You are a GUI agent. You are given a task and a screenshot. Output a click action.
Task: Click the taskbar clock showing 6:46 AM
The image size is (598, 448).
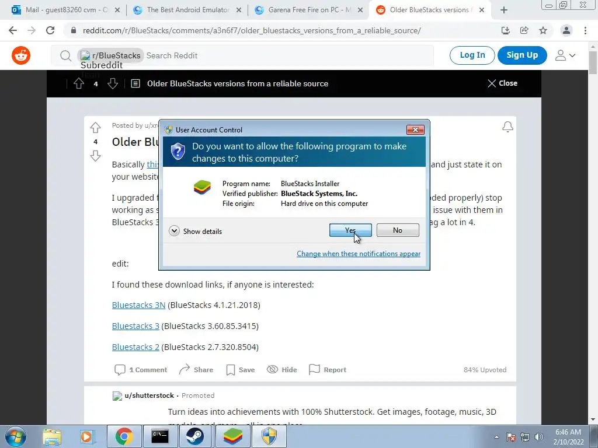pos(569,437)
